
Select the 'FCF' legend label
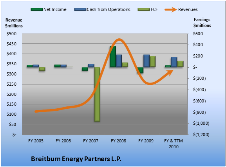pos(154,9)
